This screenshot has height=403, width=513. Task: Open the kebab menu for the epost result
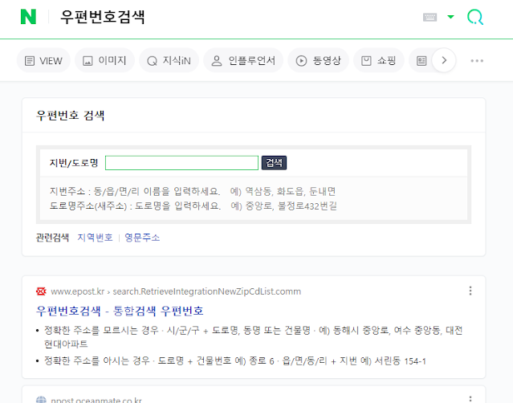tap(470, 291)
